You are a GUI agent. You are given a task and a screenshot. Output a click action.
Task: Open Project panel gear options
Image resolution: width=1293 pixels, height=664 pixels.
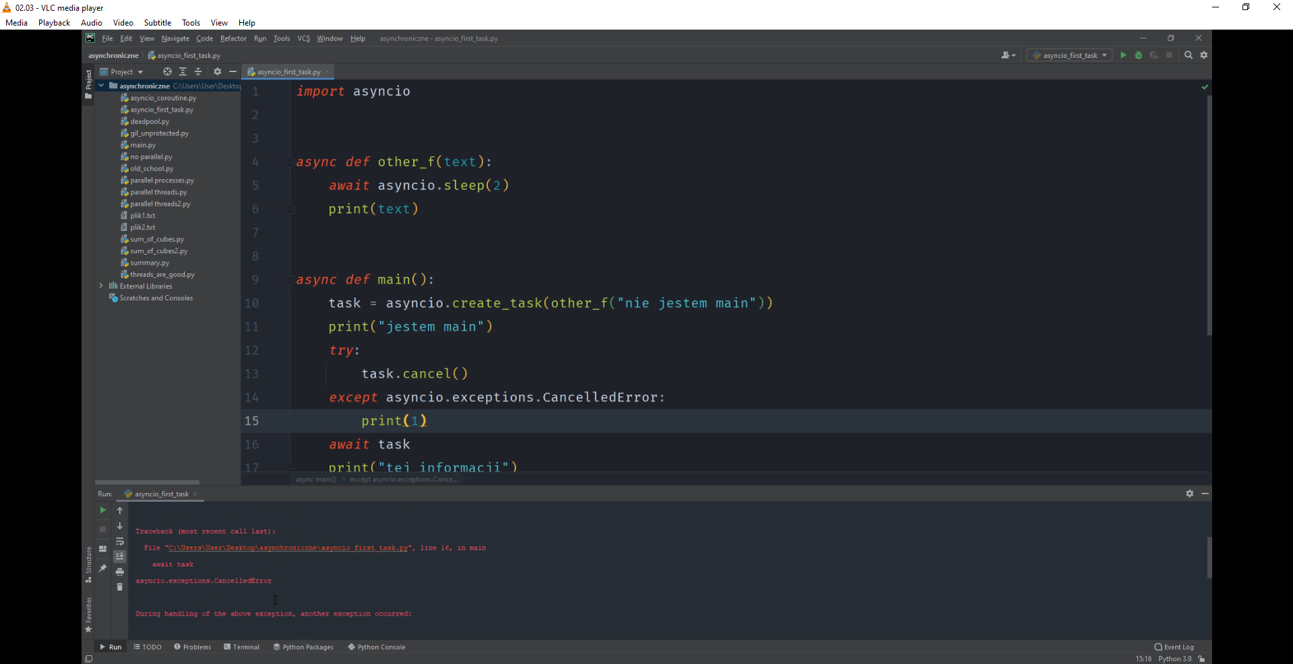click(x=217, y=71)
